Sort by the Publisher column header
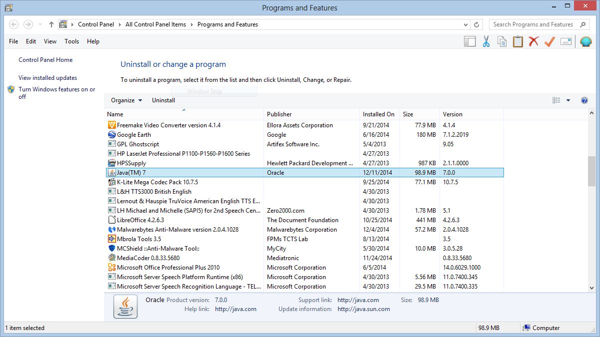 pyautogui.click(x=311, y=114)
